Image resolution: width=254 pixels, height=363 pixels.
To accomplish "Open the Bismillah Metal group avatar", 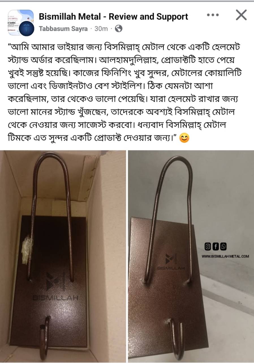I will (x=21, y=22).
